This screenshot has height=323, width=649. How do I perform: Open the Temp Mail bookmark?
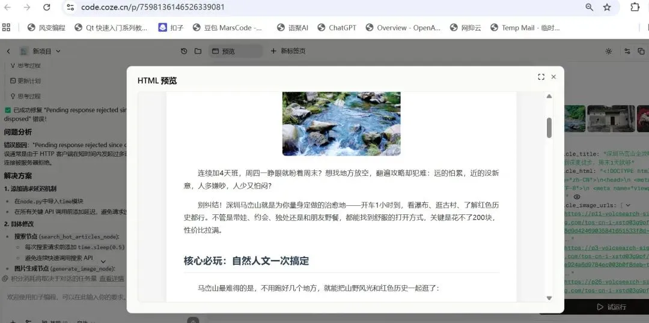(x=525, y=28)
